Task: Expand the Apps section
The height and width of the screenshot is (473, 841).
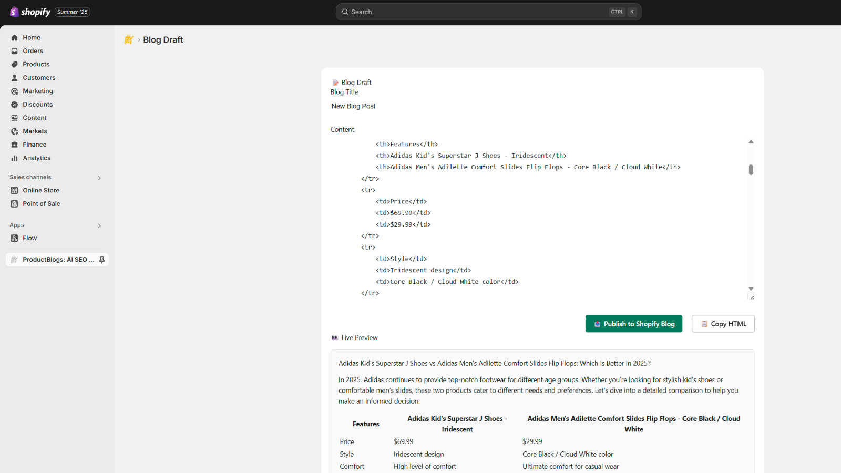Action: pyautogui.click(x=99, y=225)
